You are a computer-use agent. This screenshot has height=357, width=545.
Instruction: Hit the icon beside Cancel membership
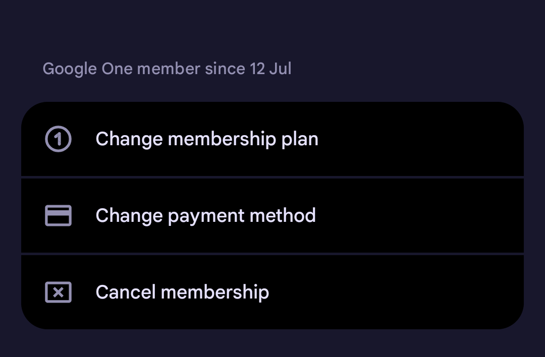59,292
